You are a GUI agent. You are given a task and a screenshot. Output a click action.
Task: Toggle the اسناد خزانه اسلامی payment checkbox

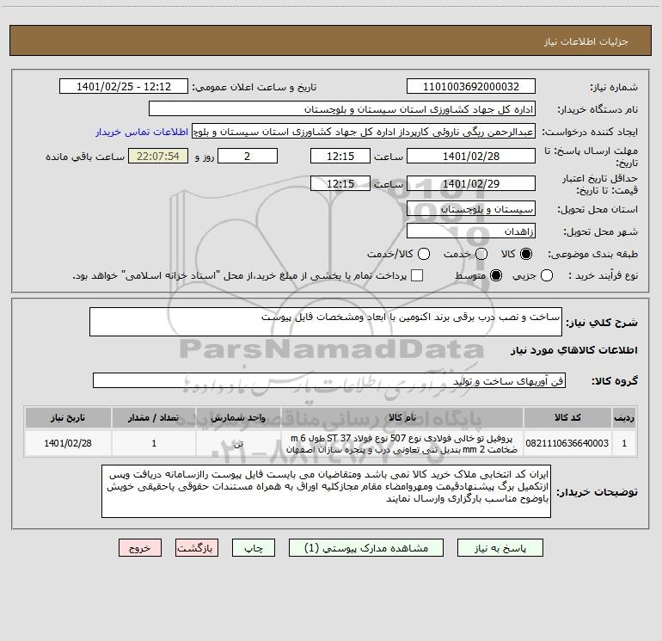pyautogui.click(x=417, y=275)
